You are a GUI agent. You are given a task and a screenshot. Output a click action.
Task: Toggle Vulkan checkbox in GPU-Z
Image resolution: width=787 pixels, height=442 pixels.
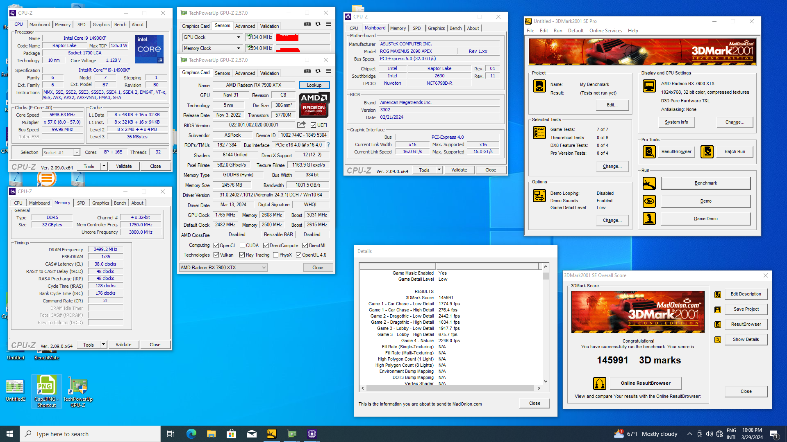pyautogui.click(x=216, y=255)
